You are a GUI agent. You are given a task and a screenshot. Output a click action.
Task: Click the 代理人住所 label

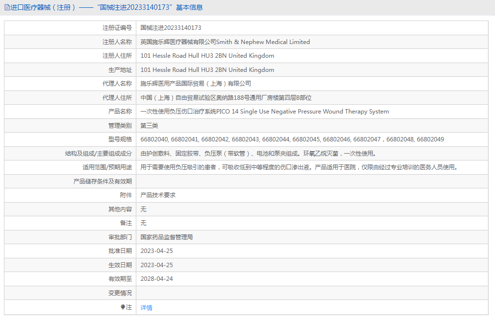point(117,98)
